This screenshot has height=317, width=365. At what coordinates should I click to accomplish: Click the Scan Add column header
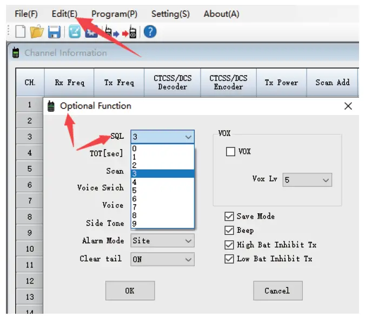tap(333, 82)
